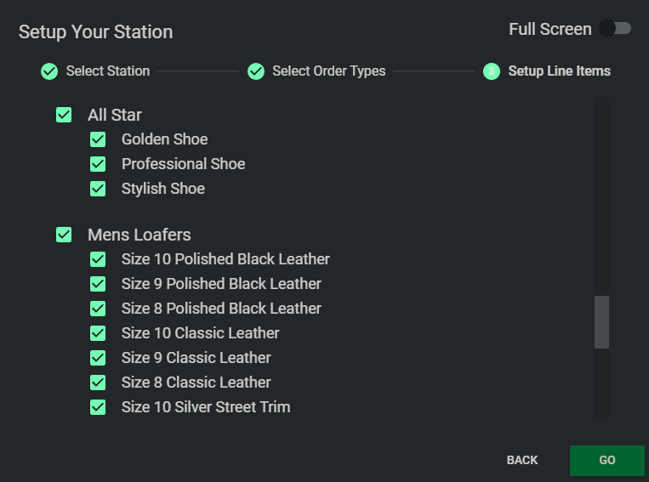Image resolution: width=649 pixels, height=482 pixels.
Task: Uncheck the Professional Shoe checkbox
Action: (98, 164)
